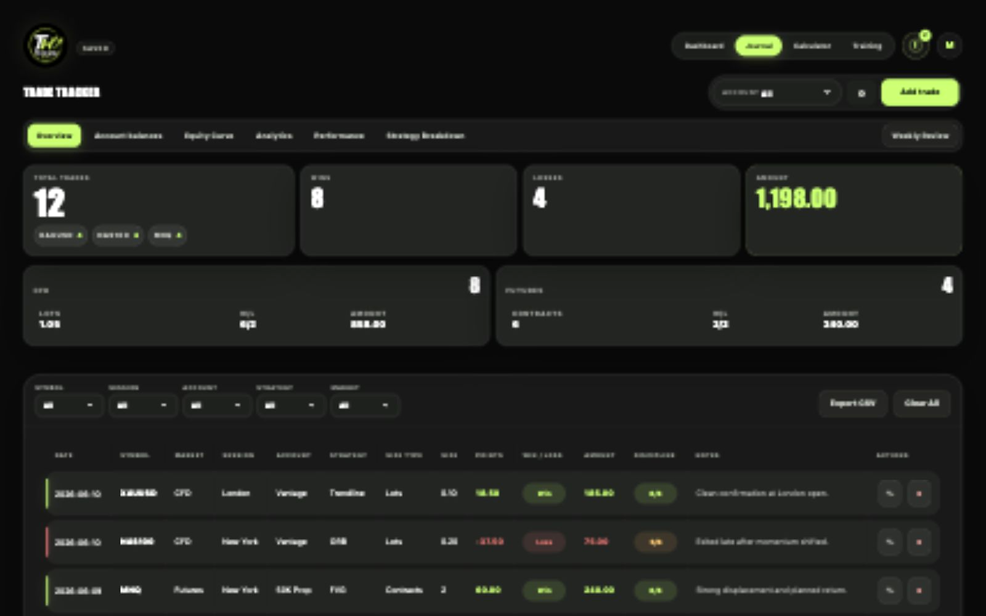The height and width of the screenshot is (616, 986).
Task: Click the Win / Loss column header
Action: pyautogui.click(x=542, y=455)
